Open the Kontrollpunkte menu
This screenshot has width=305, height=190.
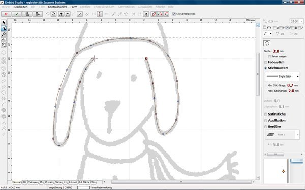[57, 7]
